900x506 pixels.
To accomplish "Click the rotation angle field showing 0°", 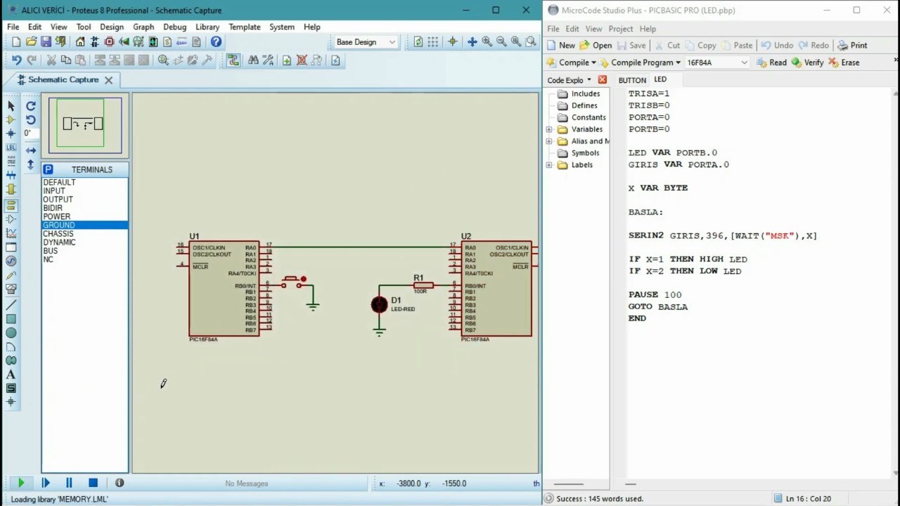I will point(29,134).
